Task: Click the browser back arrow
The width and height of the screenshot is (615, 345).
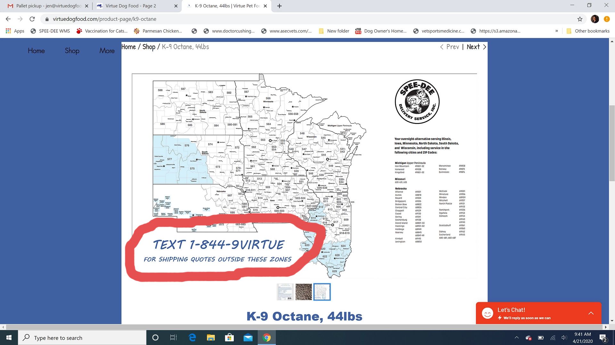Action: click(8, 19)
